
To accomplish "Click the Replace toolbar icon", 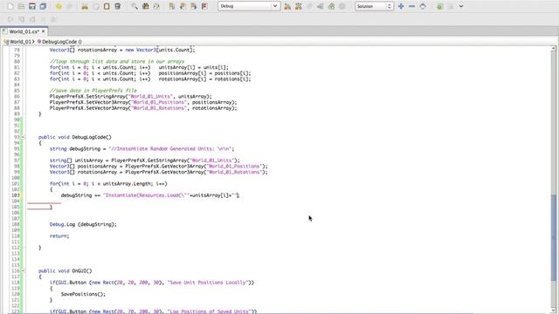I will 156,6.
